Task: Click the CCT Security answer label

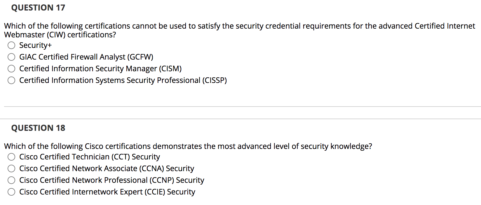Action: tap(90, 157)
